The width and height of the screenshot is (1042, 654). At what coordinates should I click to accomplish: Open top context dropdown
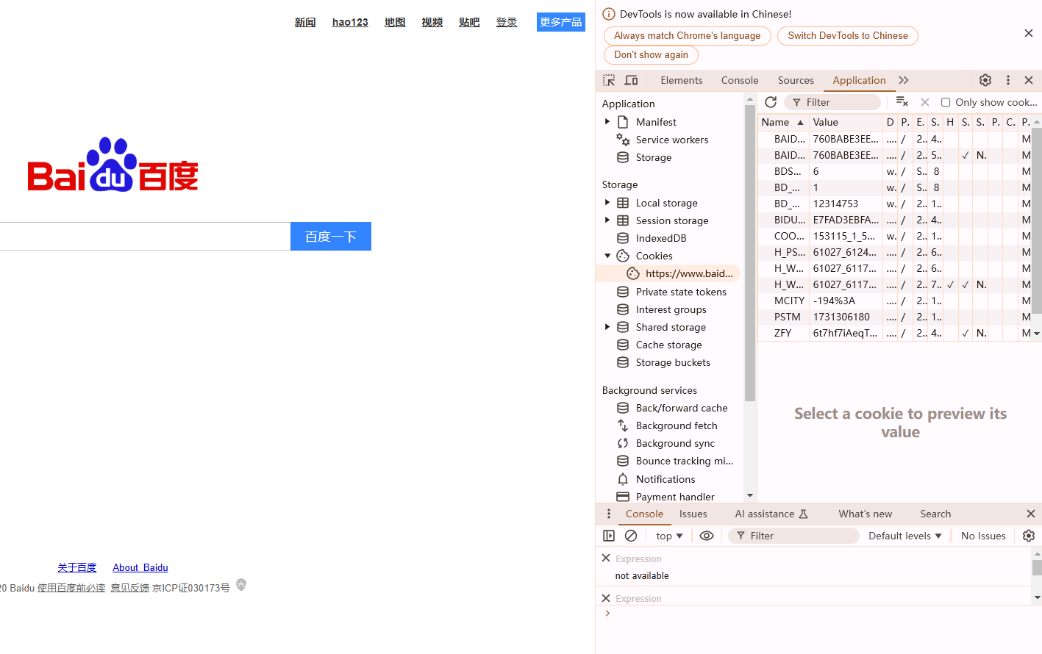point(669,536)
